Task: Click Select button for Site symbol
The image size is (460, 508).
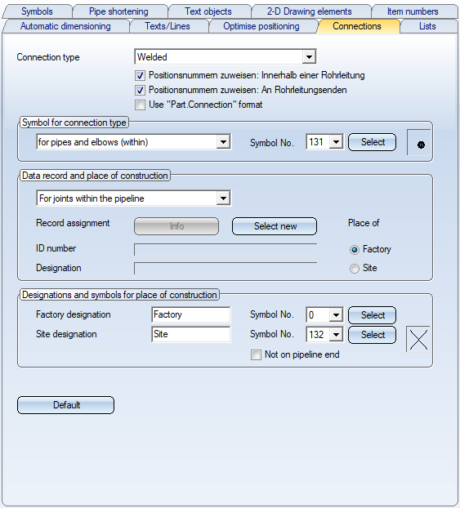Action: [x=372, y=335]
